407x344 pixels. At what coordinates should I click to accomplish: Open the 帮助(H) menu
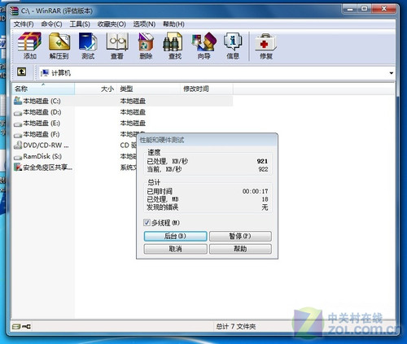(173, 24)
